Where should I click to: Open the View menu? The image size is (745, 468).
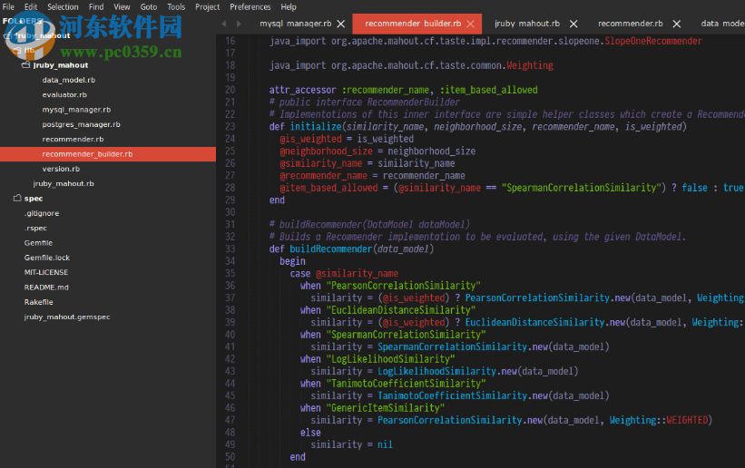(x=122, y=7)
